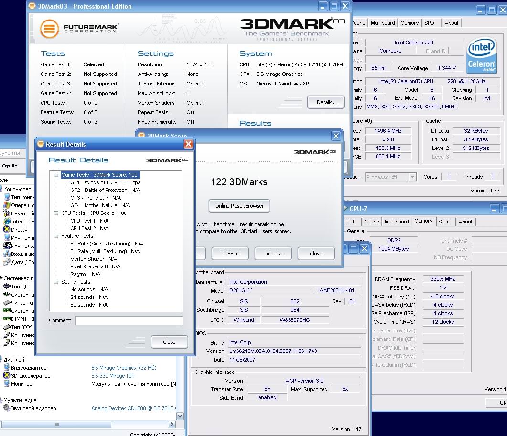The width and height of the screenshot is (507, 436).
Task: Click the Futuremark orange logo icon
Action: (x=50, y=29)
